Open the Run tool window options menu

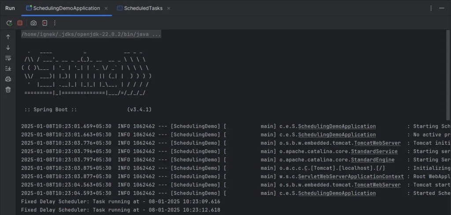[431, 8]
